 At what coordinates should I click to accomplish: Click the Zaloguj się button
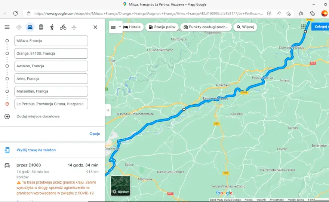coord(320,27)
